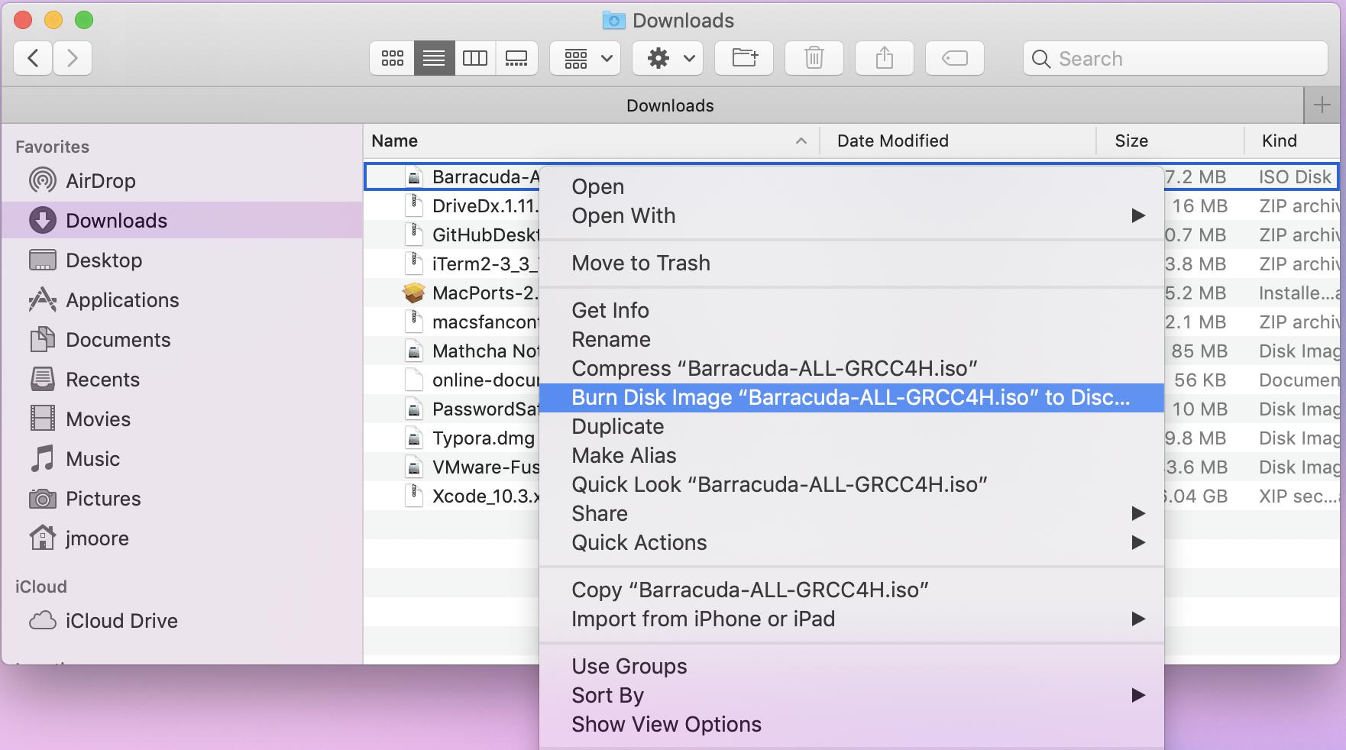This screenshot has height=750, width=1346.
Task: Select the GitHubDesktop file row
Action: point(452,235)
